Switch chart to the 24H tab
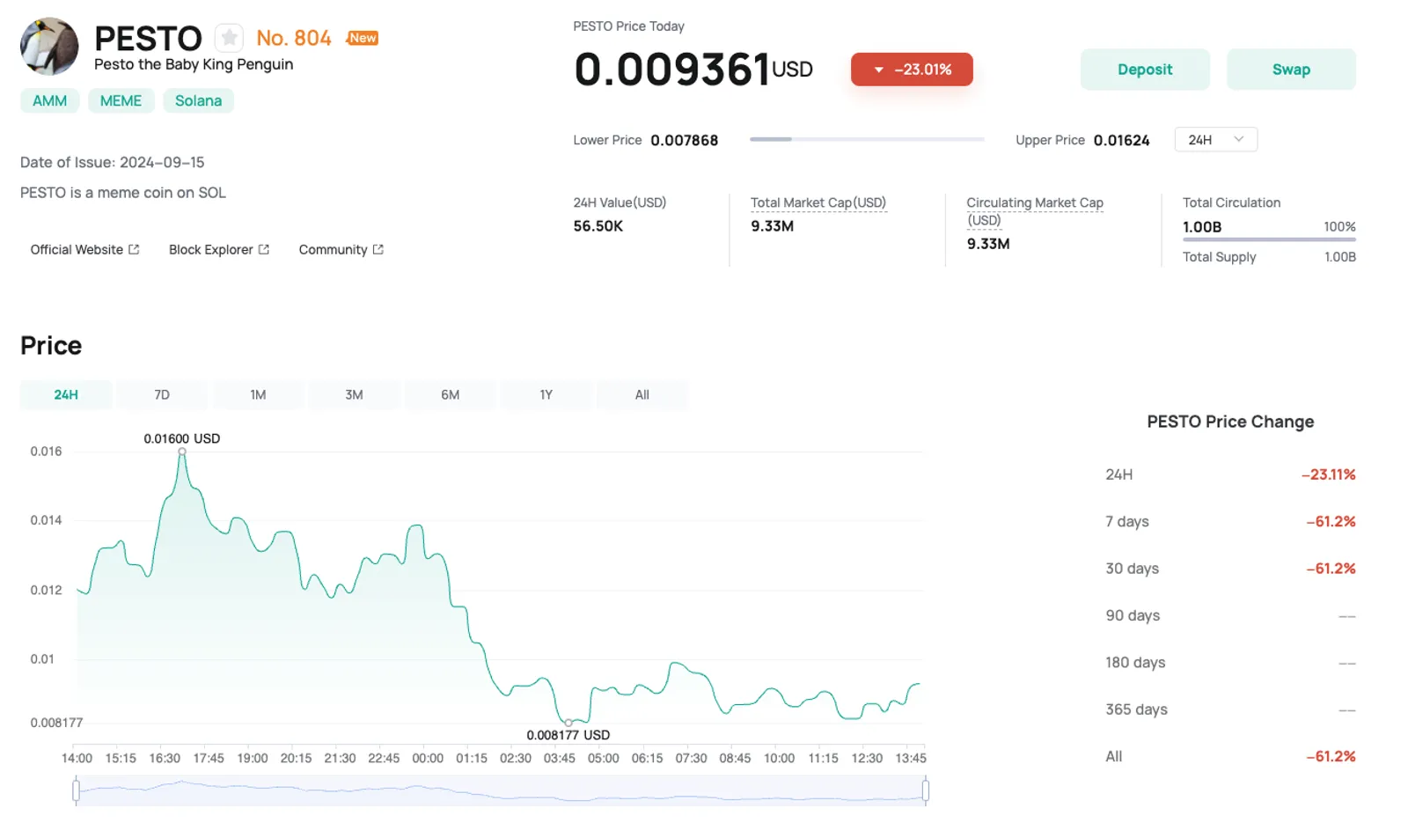The image size is (1408, 823). 66,395
